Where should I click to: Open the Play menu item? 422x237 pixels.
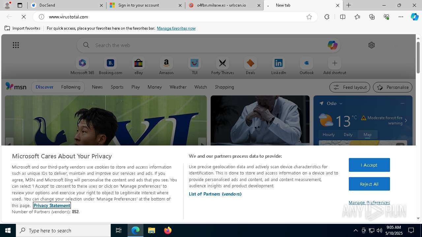pos(136,87)
